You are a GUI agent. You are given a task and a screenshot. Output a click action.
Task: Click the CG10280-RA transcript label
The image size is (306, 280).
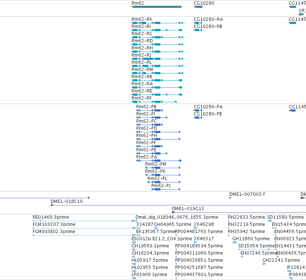coord(208,19)
